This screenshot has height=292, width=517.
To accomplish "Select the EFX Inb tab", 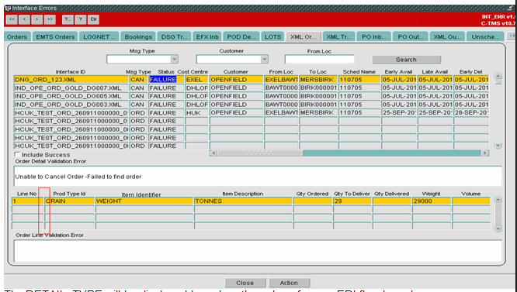I will tap(207, 37).
